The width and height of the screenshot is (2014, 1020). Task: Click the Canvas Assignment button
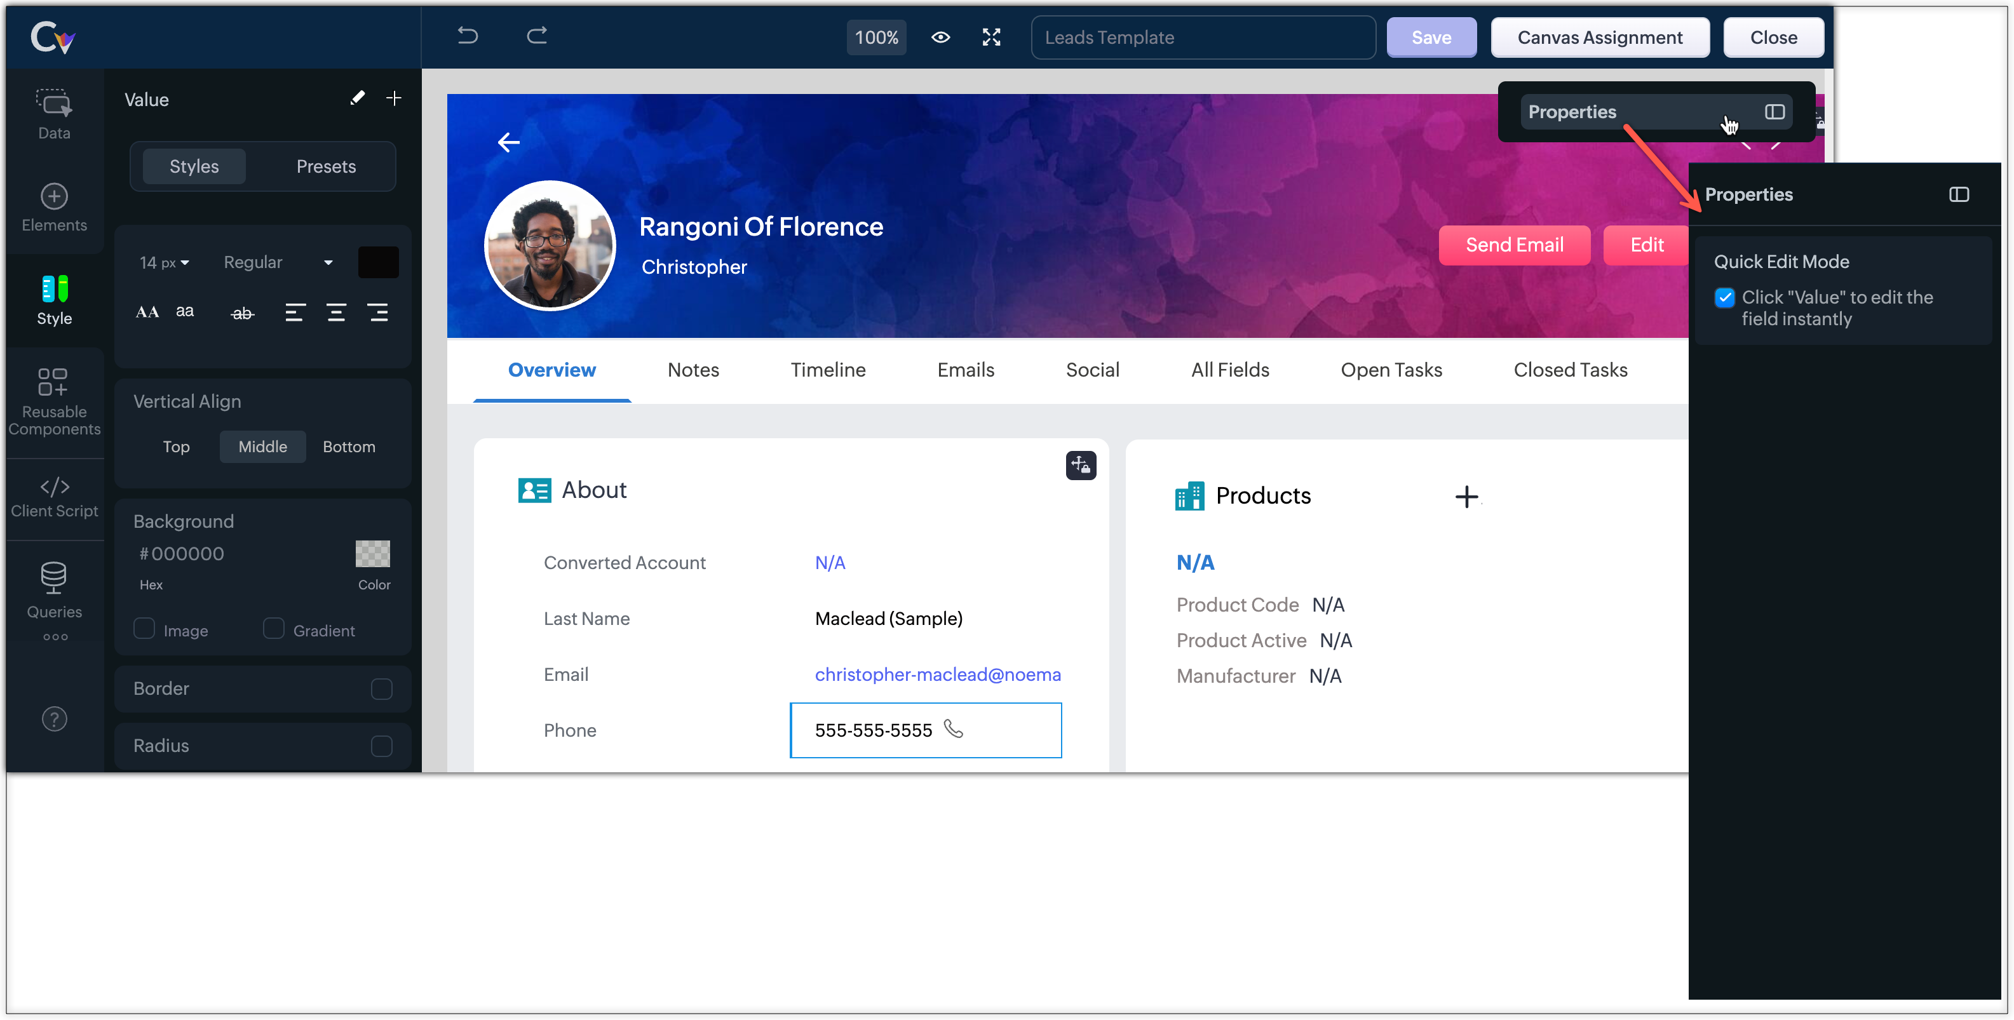pyautogui.click(x=1600, y=37)
